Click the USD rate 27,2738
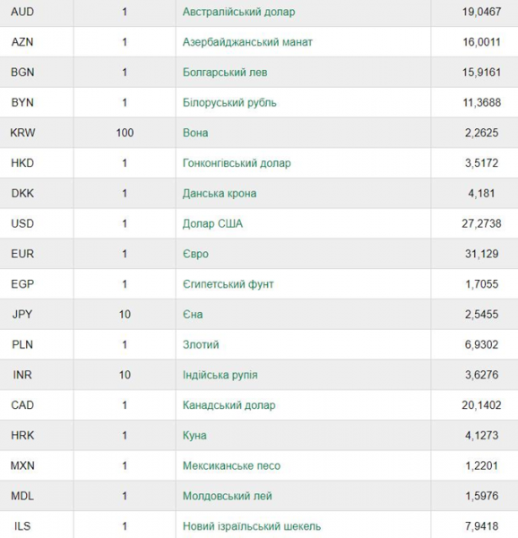Viewport: 518px width, 538px height. [x=481, y=223]
